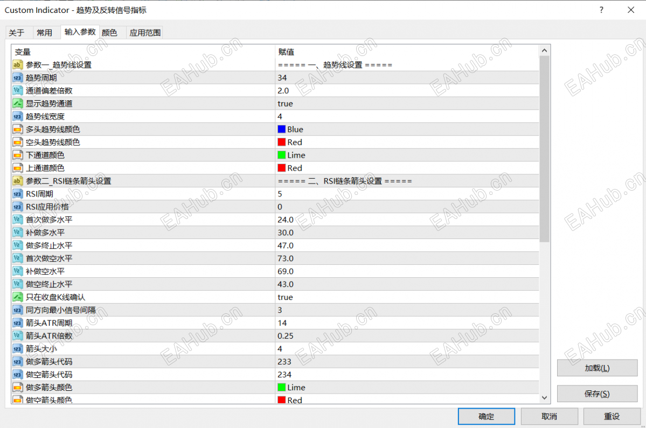Click the string icon beside 参数二_RSI链条箭头设置

coord(17,181)
